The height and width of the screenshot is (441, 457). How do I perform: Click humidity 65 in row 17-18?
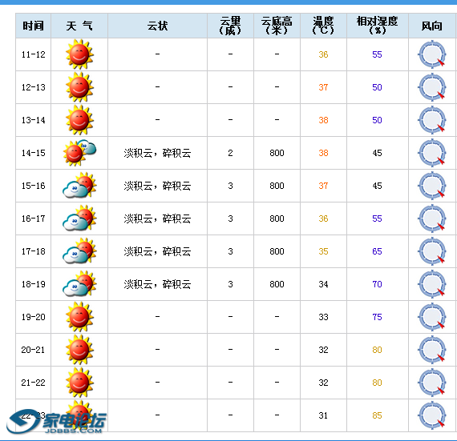point(377,251)
